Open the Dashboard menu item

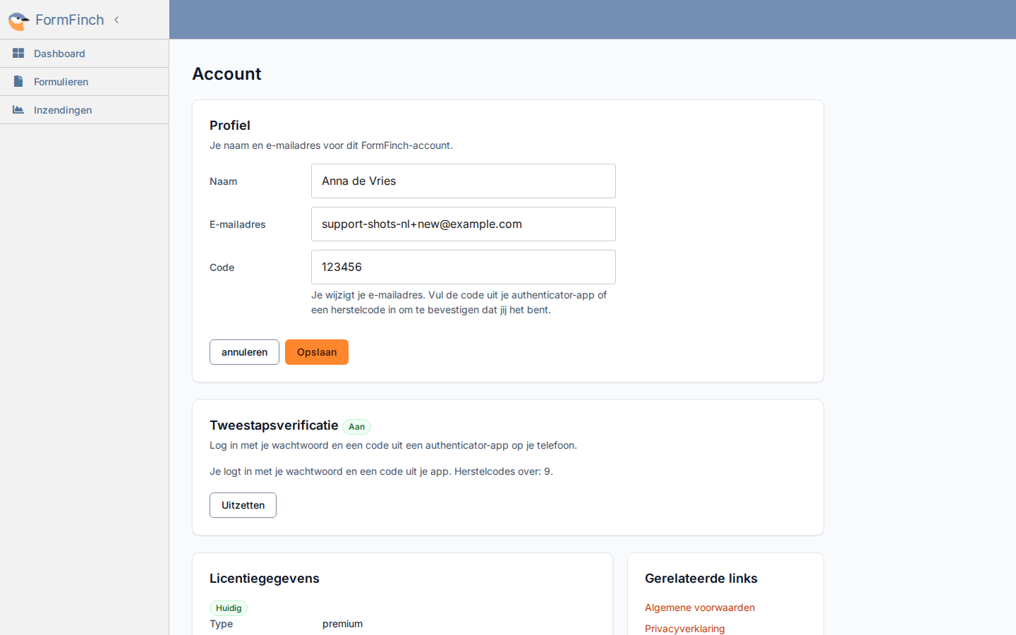click(85, 54)
